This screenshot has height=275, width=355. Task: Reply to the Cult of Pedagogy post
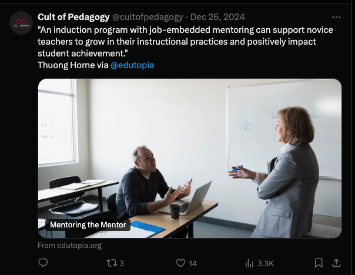coord(43,263)
